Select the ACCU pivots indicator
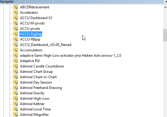 point(30,29)
